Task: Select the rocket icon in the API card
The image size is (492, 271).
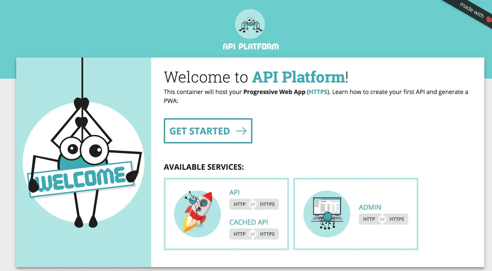Action: (198, 214)
